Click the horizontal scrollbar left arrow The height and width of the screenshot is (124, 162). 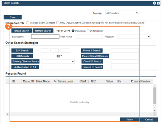7,114
